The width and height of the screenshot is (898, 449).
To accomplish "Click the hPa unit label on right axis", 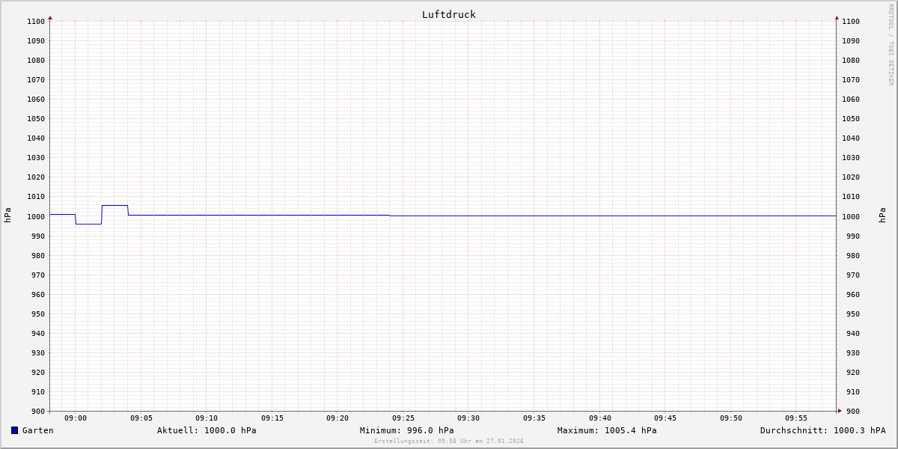I will tap(882, 216).
